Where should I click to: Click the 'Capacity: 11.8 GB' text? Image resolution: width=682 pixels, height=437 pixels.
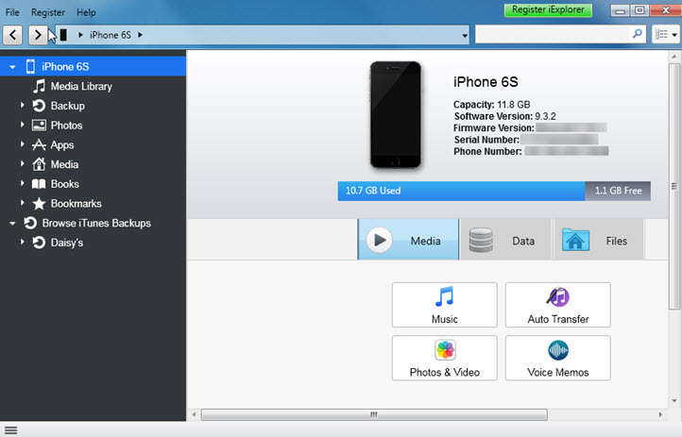491,104
